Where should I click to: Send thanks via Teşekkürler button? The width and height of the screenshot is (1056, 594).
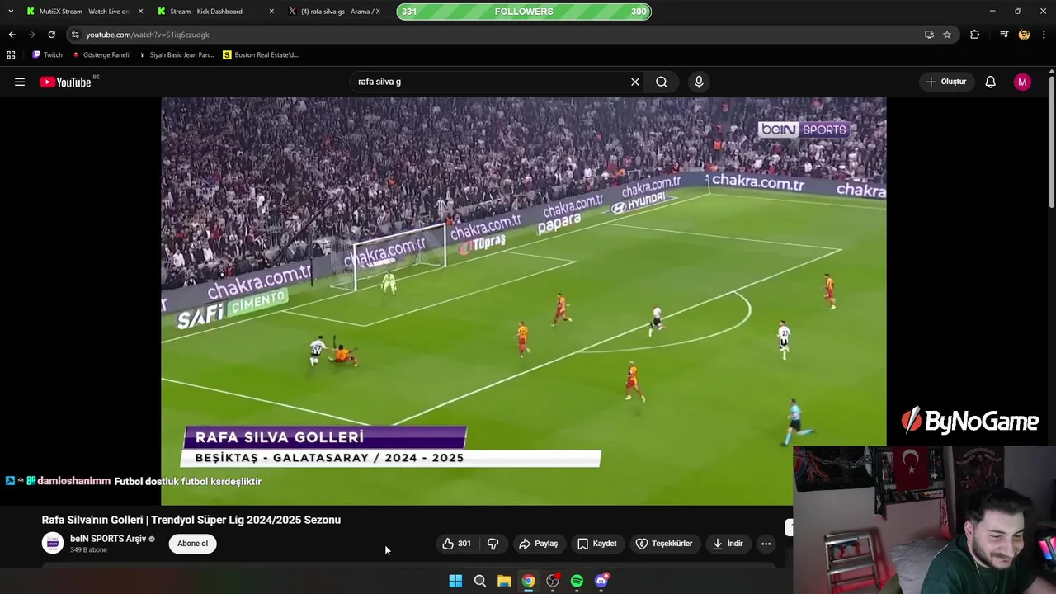click(664, 544)
